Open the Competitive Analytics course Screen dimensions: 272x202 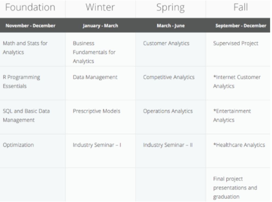pyautogui.click(x=169, y=77)
